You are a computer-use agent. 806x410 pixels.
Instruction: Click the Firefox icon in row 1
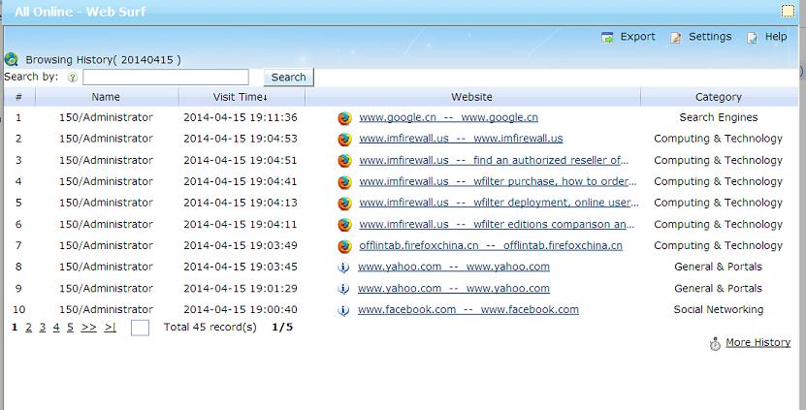click(x=344, y=118)
